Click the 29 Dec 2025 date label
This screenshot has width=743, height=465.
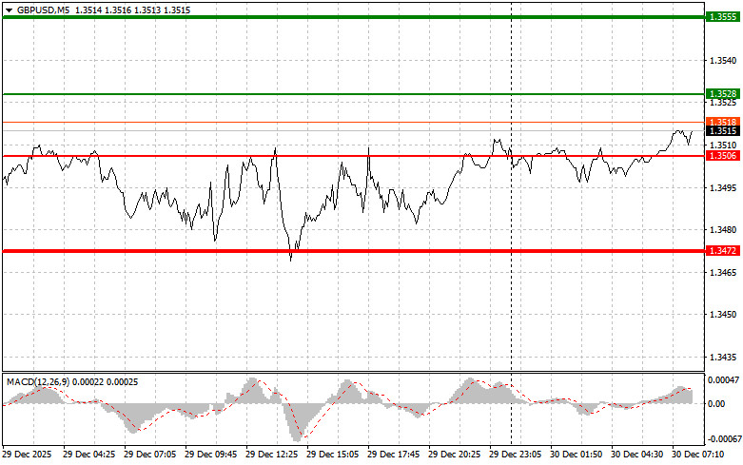(29, 455)
